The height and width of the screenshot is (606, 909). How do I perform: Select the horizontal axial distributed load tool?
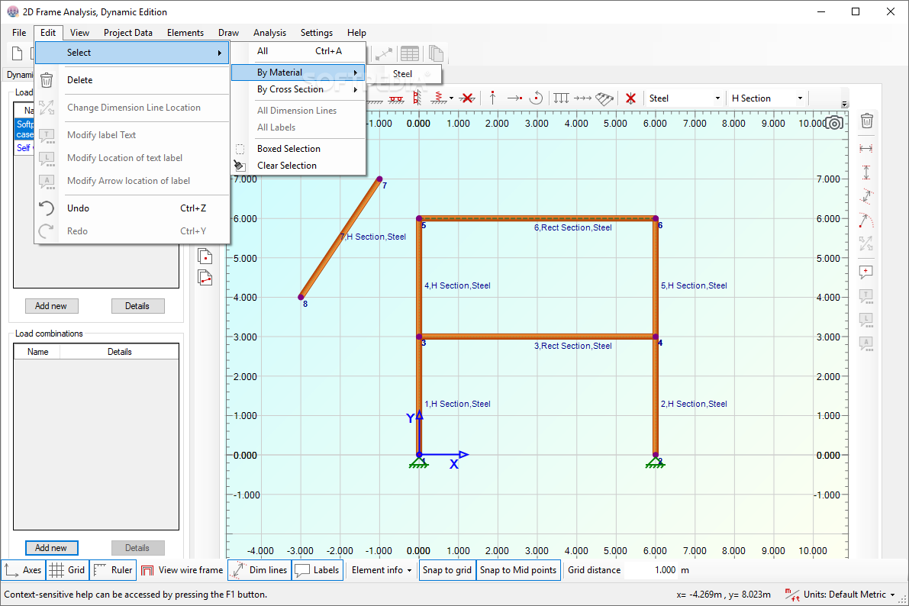coord(582,98)
